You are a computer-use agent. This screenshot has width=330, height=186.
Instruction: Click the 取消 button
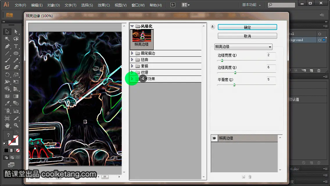(247, 36)
